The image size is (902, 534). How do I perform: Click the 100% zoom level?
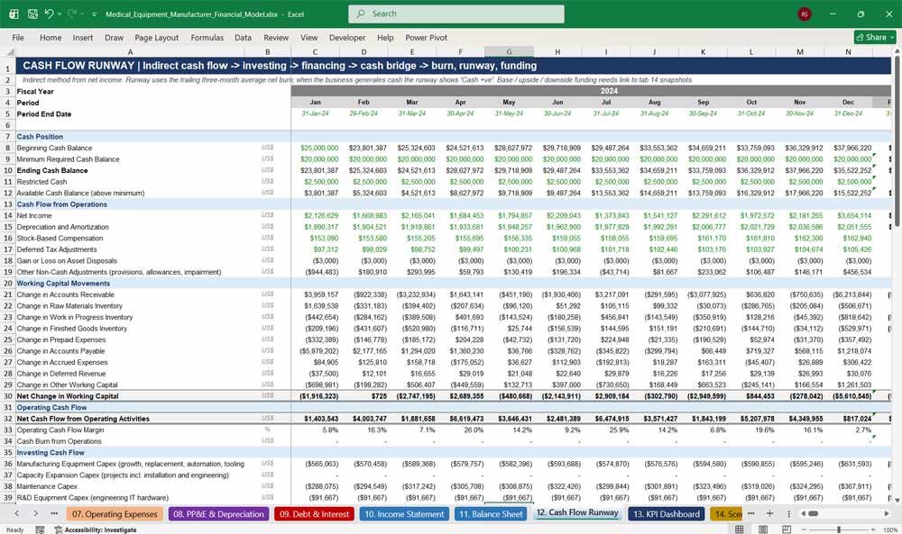tap(890, 529)
